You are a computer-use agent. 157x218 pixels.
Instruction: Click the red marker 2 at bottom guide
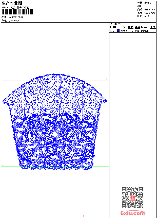[83, 216]
